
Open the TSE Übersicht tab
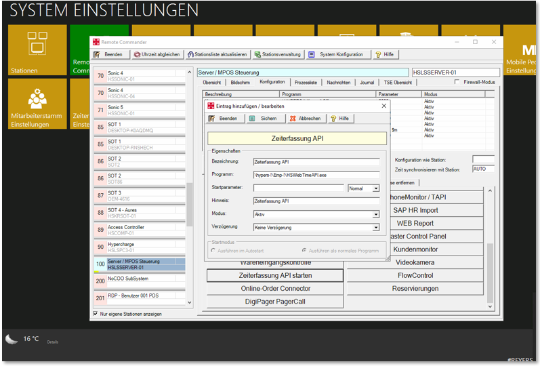point(398,82)
